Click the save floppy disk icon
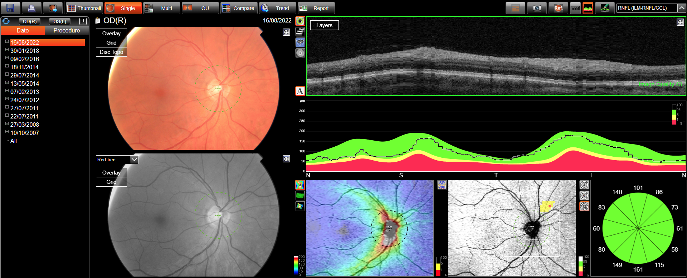 (x=10, y=8)
